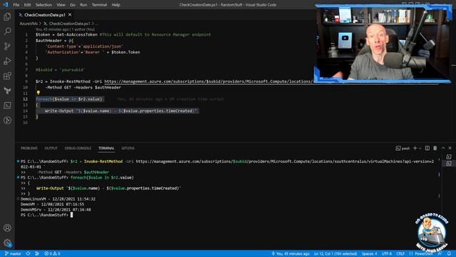Click the GitLens codelens '45 minutes ago | 1 author'

pyautogui.click(x=65, y=29)
